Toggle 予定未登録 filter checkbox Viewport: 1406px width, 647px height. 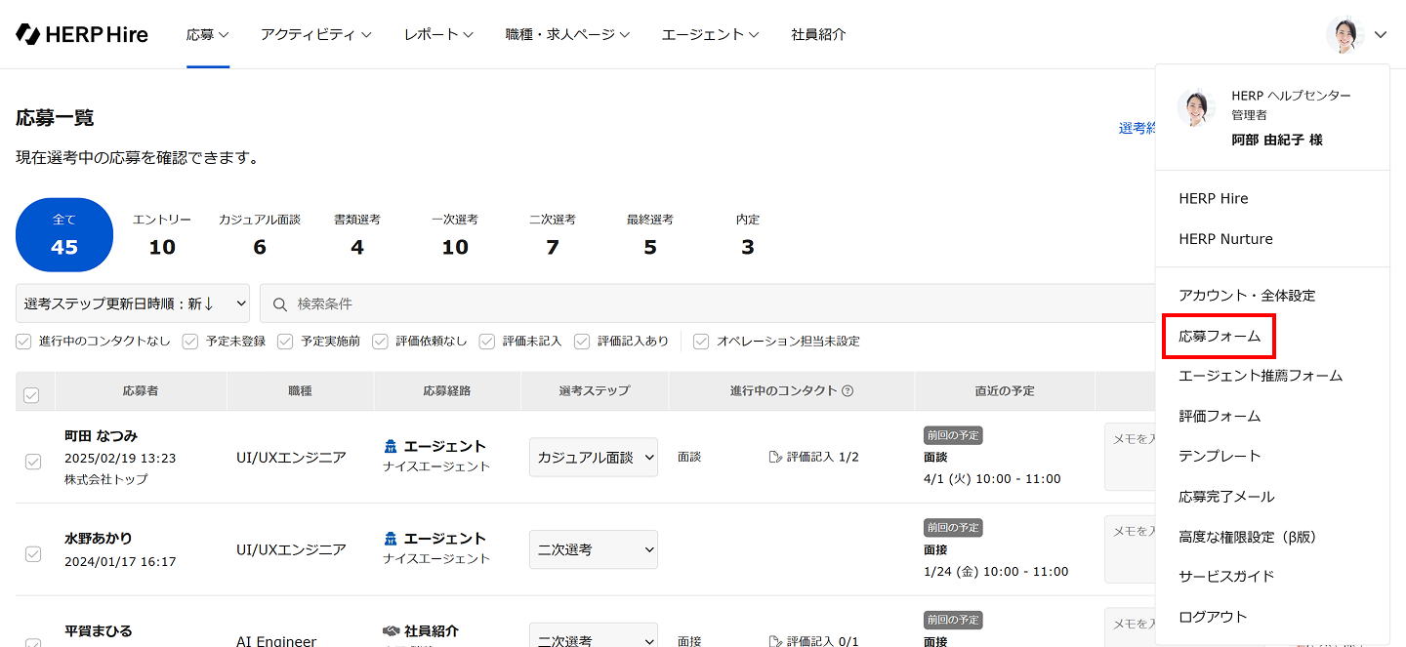coord(190,342)
